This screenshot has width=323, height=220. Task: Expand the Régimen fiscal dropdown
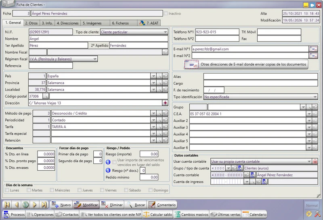63,59
